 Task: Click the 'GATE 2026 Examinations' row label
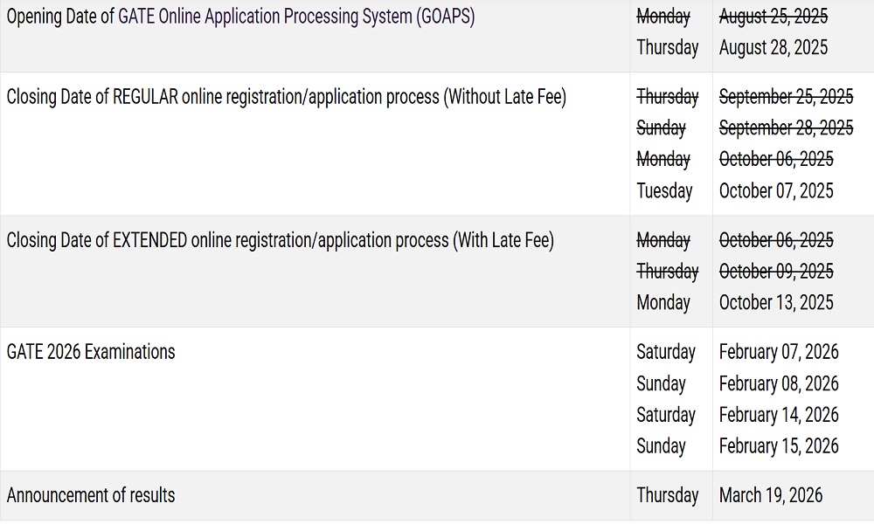pos(91,351)
